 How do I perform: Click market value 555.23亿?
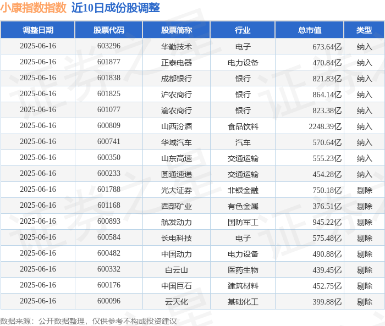click(x=327, y=158)
